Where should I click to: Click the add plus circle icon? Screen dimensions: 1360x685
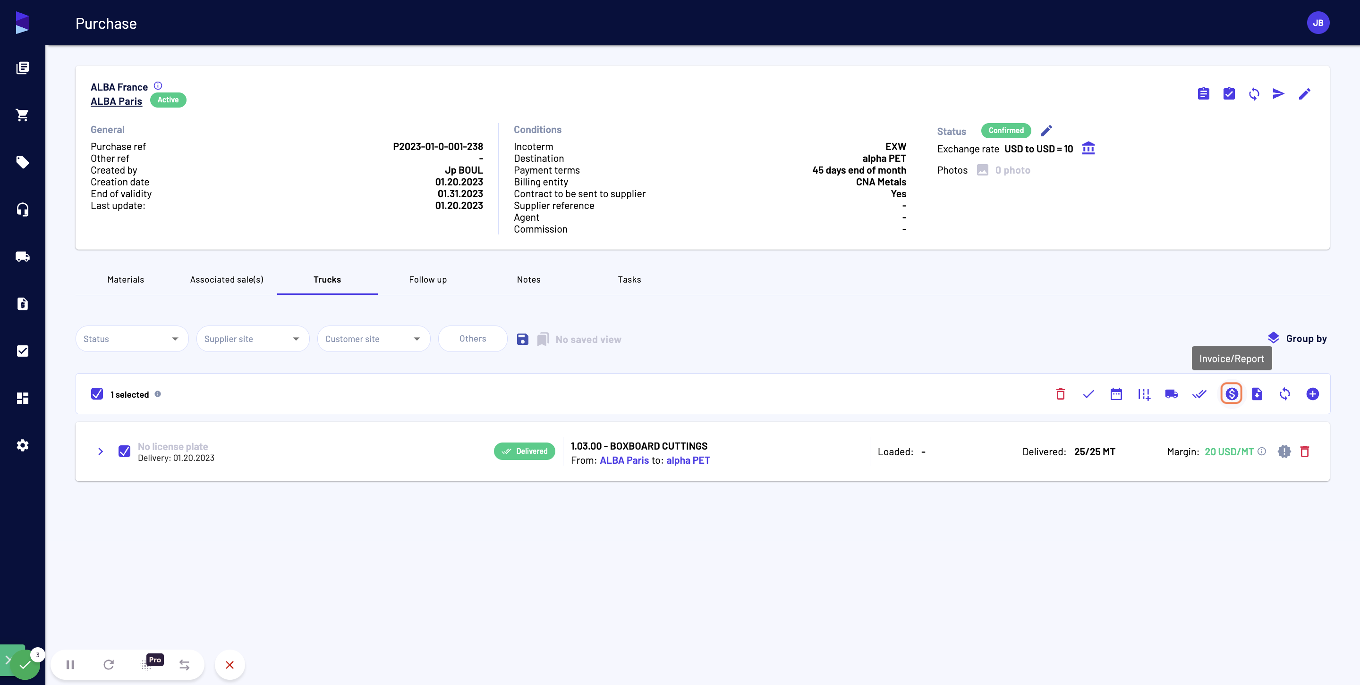[x=1312, y=394]
